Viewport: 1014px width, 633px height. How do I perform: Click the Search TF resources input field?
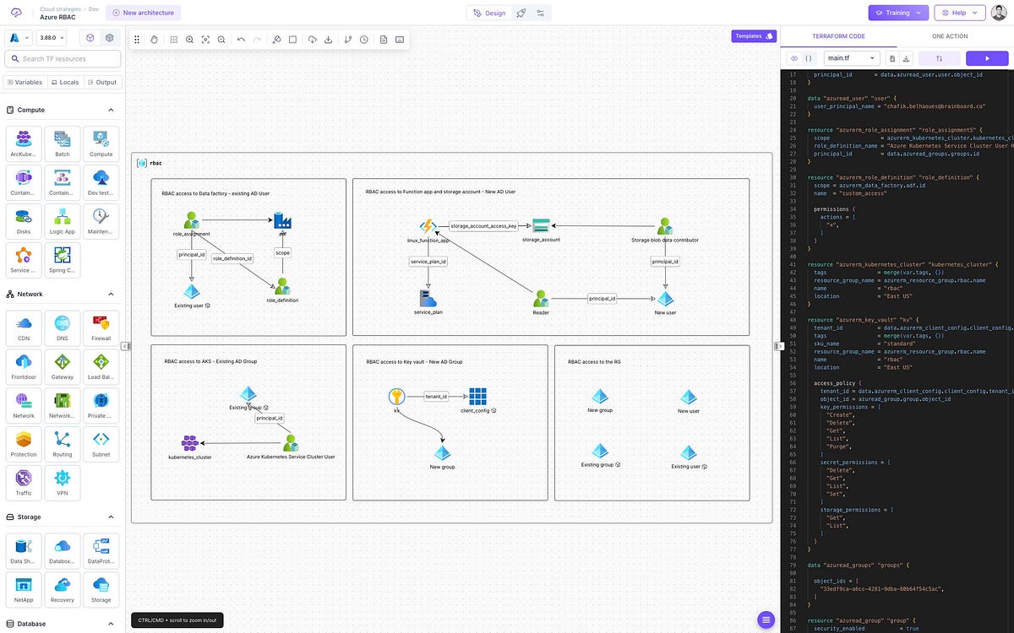point(63,59)
